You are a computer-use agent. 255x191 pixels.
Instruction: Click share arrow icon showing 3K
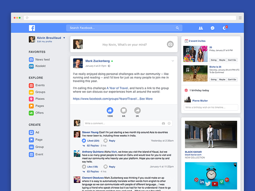pyautogui.click(x=137, y=110)
